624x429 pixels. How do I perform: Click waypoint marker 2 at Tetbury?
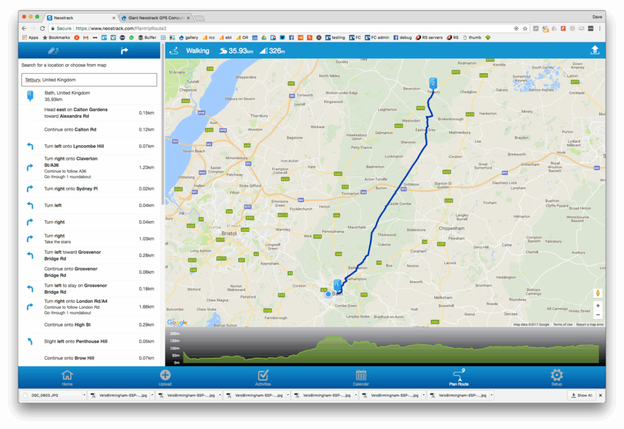point(433,84)
